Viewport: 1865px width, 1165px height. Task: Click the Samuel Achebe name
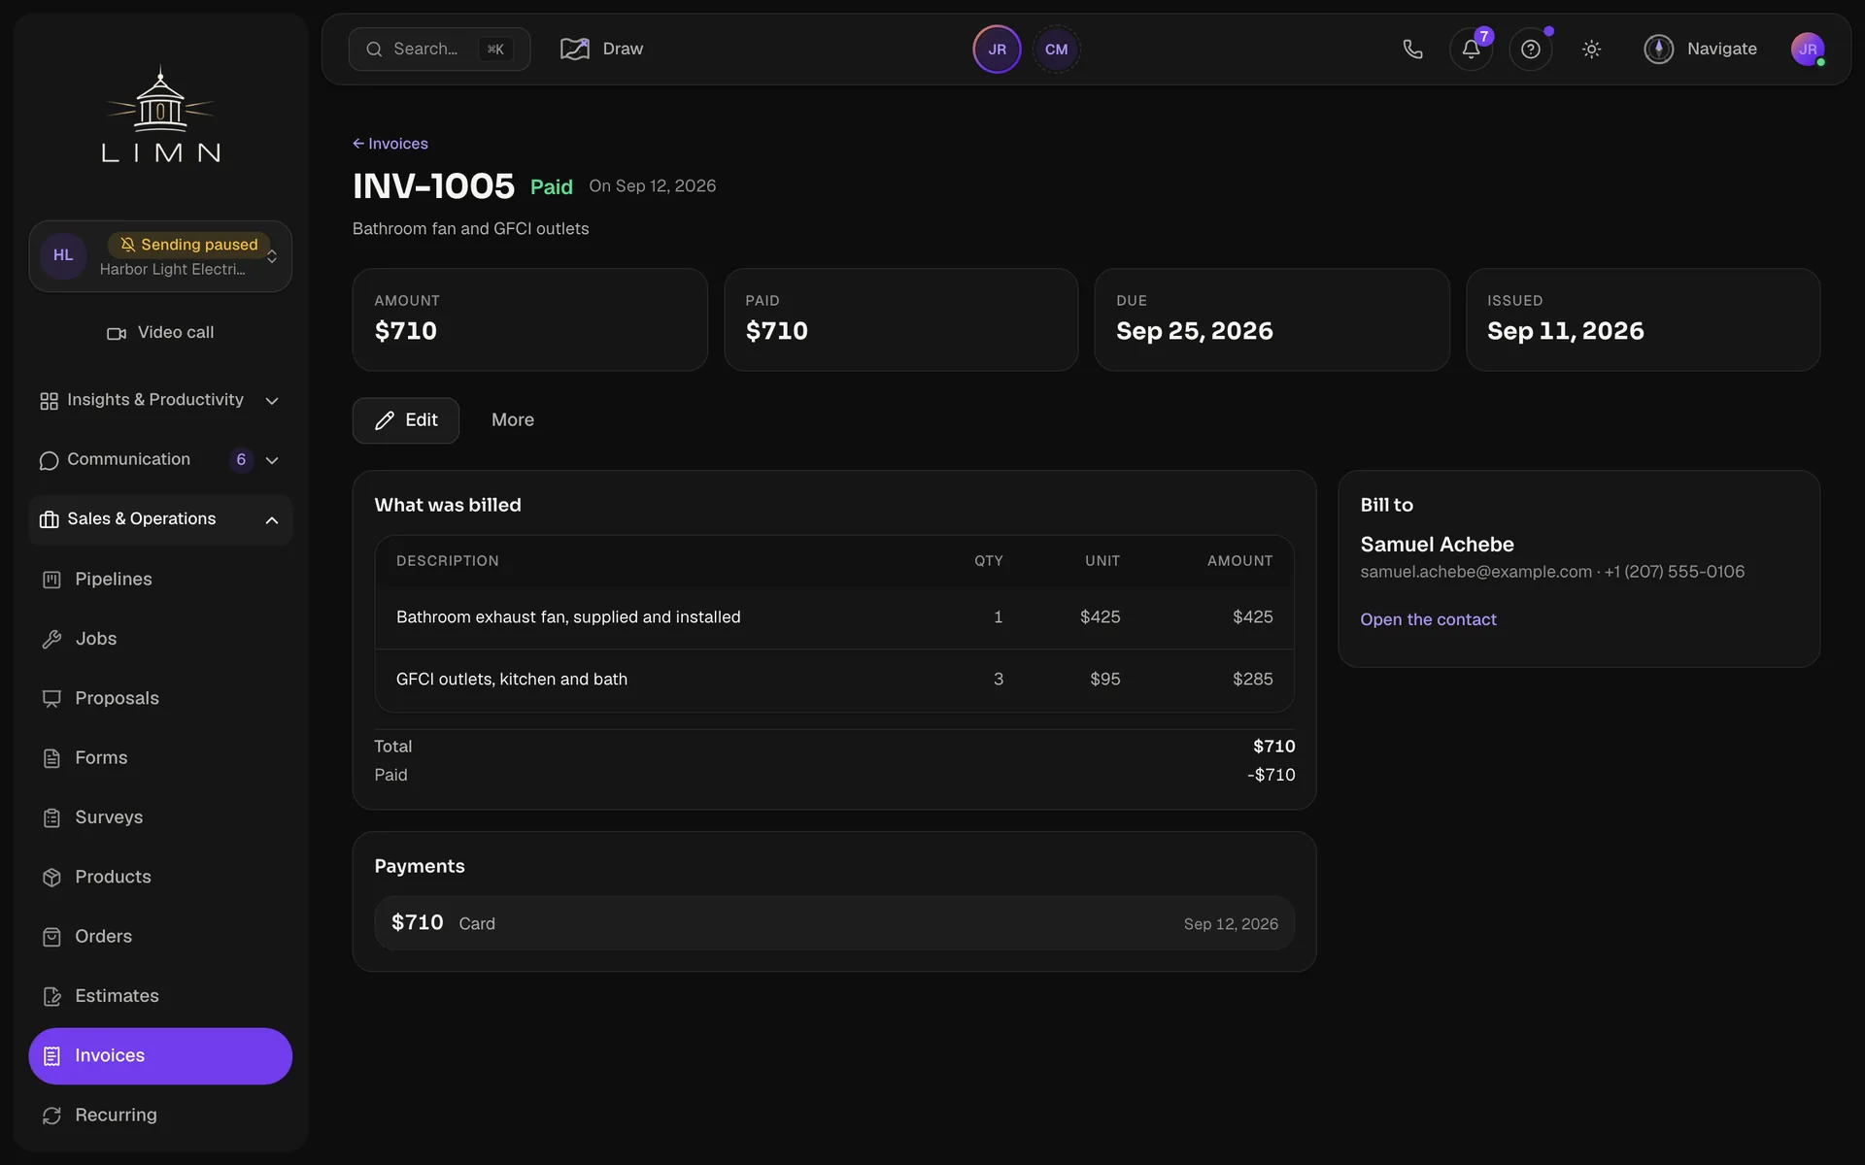1437,545
